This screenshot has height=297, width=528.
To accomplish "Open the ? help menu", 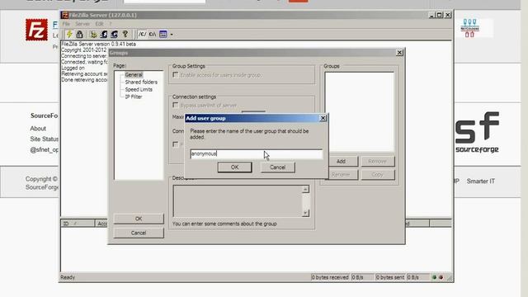I will click(110, 24).
